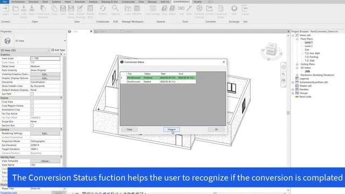345x194 pixels.
Task: Switch to the Architecture ribbon tab
Action: pyautogui.click(x=18, y=2)
